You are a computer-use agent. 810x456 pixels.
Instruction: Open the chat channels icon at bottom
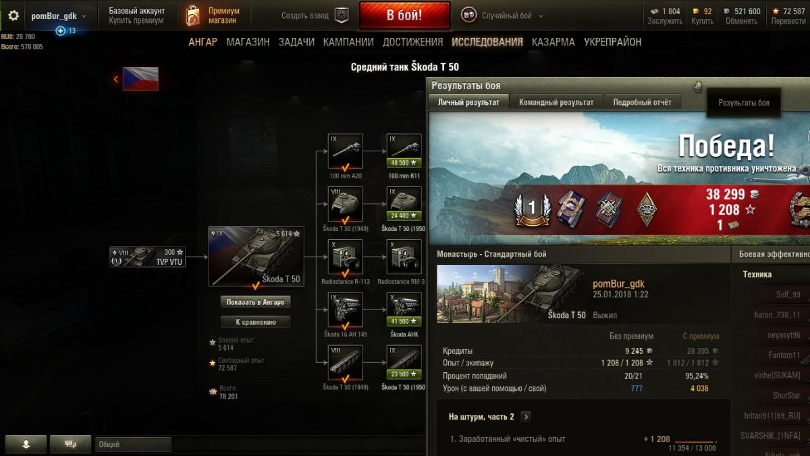point(70,445)
